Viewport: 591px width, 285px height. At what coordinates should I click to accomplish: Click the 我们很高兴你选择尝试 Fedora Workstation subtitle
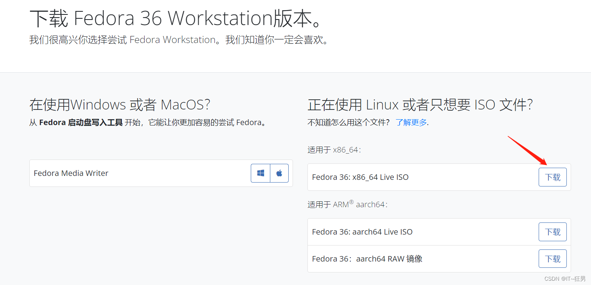click(x=179, y=40)
